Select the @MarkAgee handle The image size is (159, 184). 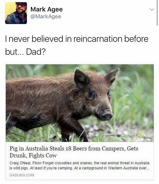[x=46, y=16]
